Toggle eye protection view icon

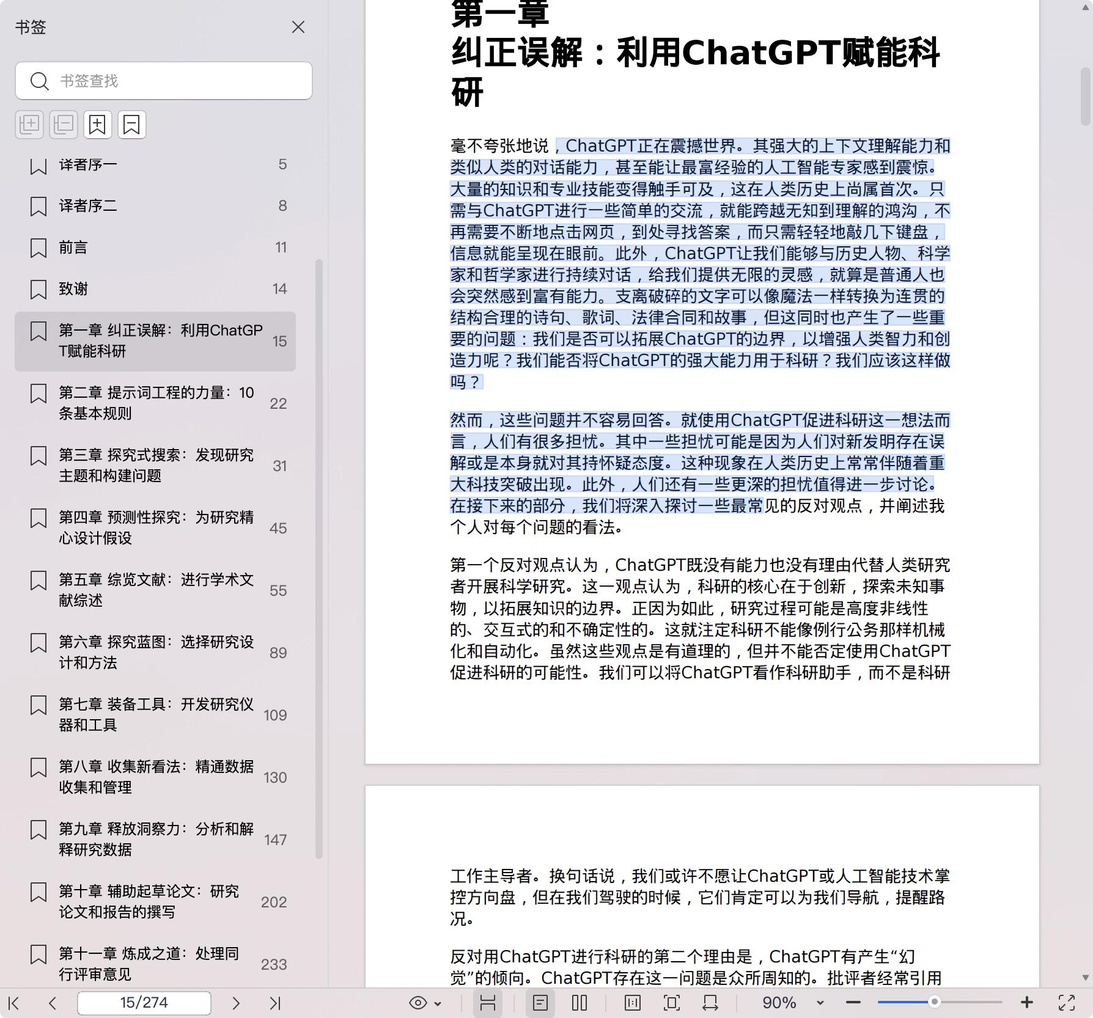coord(418,1003)
